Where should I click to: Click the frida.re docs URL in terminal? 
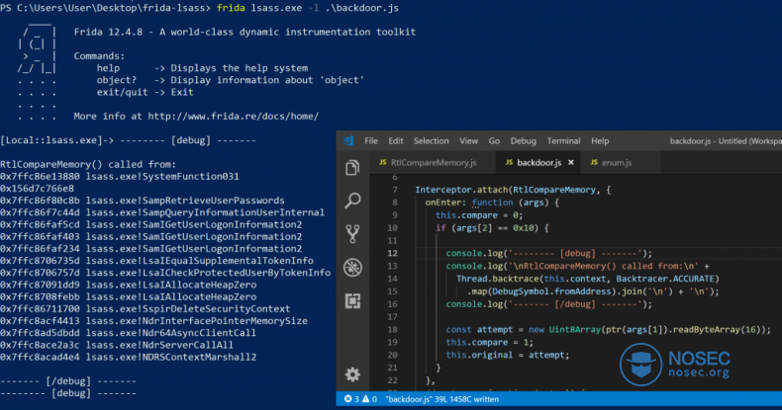pos(233,117)
